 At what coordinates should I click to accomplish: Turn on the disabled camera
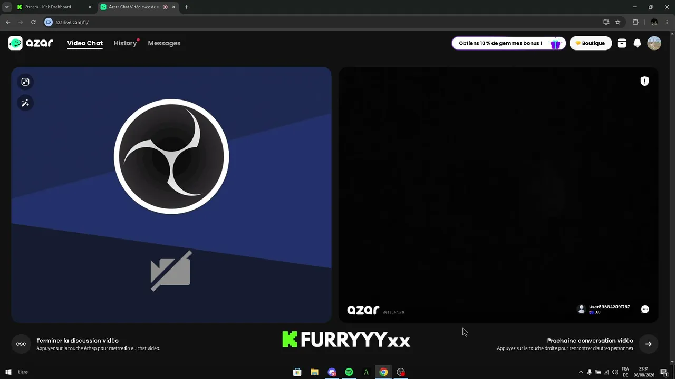[171, 271]
